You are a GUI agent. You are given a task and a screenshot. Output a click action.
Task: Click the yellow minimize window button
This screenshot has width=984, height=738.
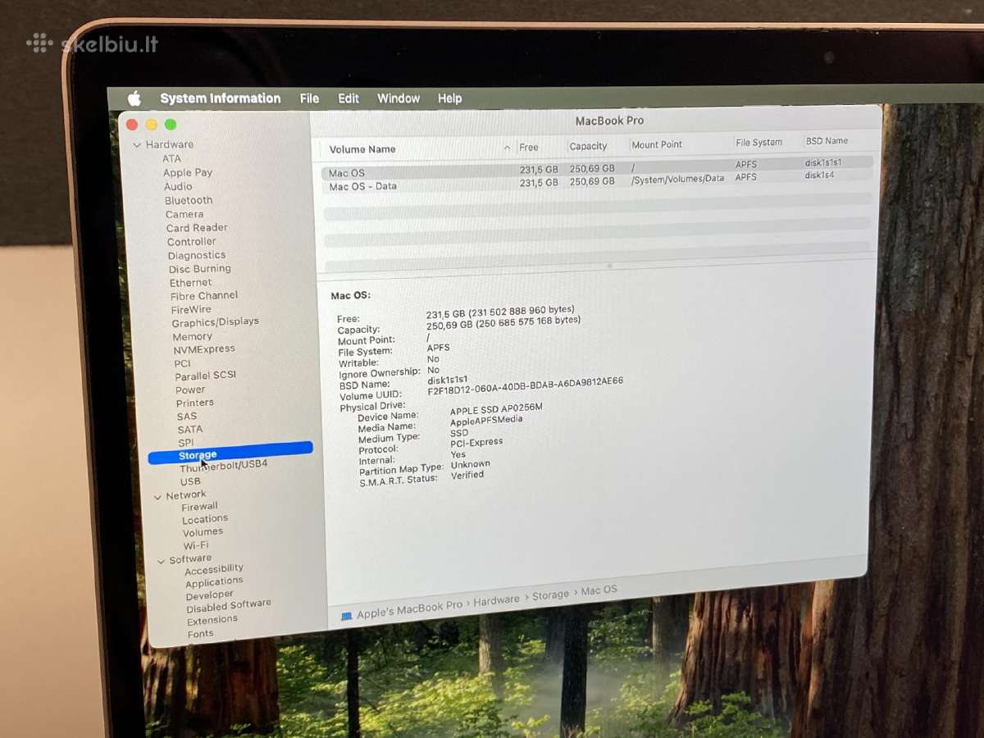(151, 125)
